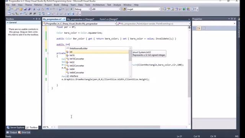This screenshot has width=245, height=138.
Task: Open the Toolbox panel options dropdown arrow
Action: pos(34,19)
